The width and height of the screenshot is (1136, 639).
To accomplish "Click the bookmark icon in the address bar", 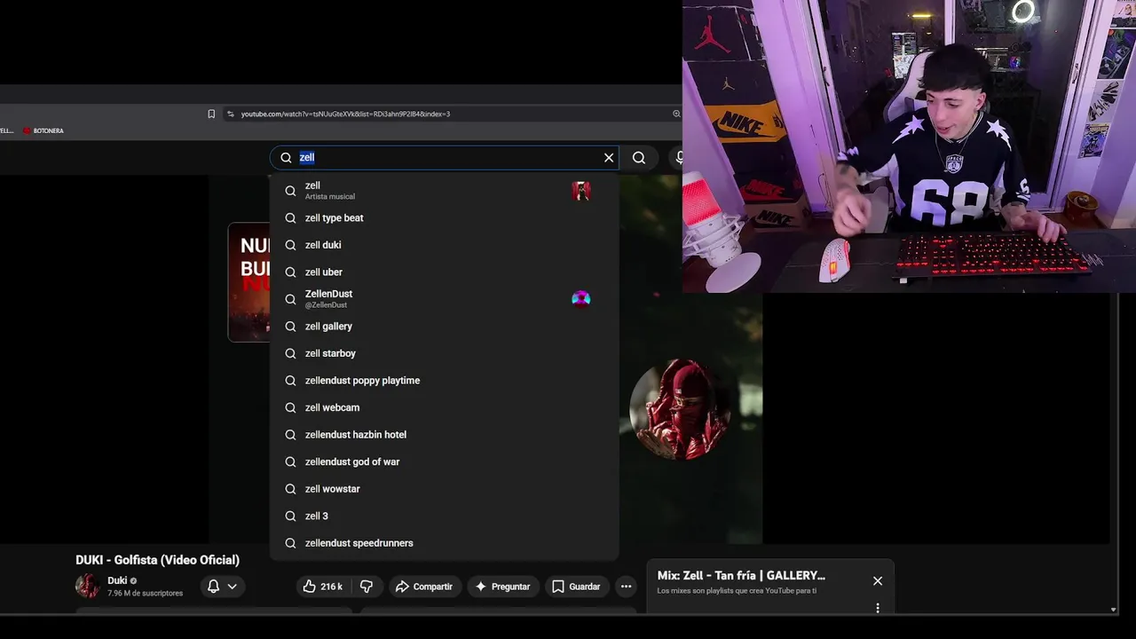I will click(211, 114).
